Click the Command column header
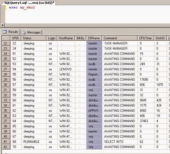170x154 pixels. 120,38
